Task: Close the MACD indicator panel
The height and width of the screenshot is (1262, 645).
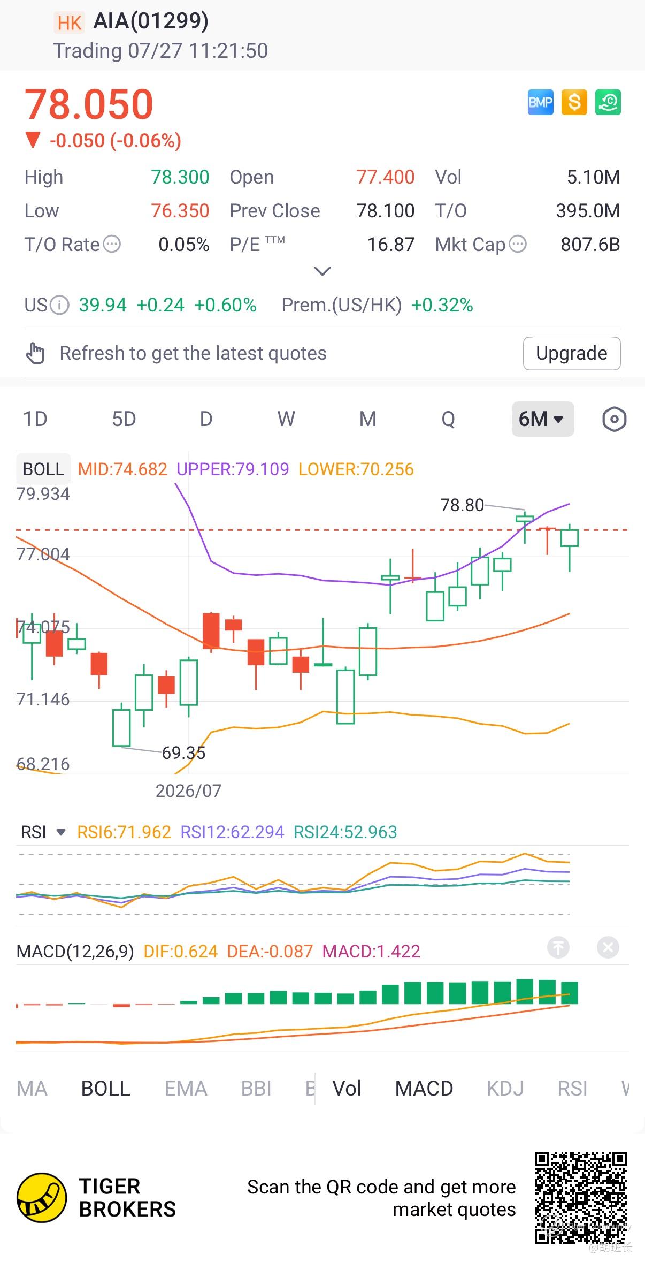Action: (608, 947)
